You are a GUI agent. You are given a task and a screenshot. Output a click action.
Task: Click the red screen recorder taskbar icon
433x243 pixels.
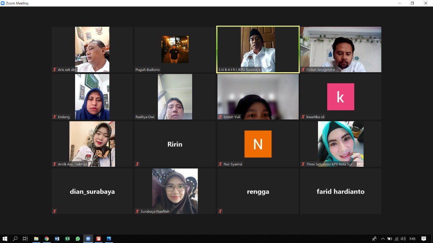click(98, 239)
